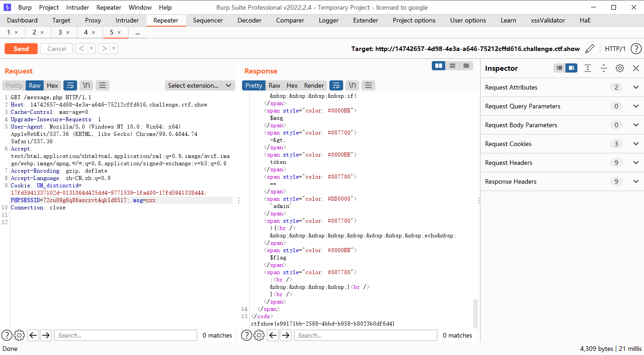Switch Inspector to left docked layout icon

[559, 68]
